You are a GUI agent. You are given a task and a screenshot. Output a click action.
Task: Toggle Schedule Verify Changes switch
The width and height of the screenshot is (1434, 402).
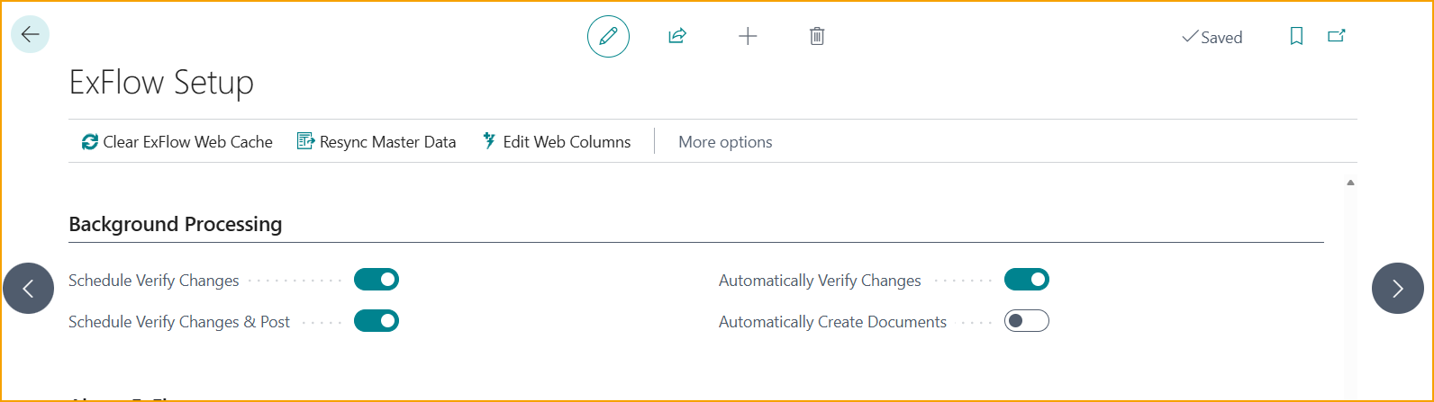[x=377, y=280]
